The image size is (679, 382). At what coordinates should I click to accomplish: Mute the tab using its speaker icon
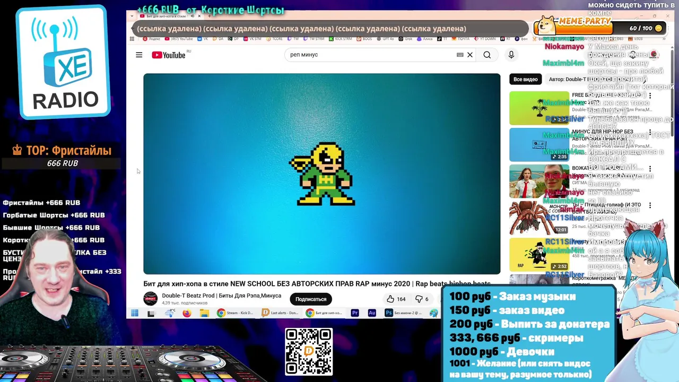tap(192, 16)
